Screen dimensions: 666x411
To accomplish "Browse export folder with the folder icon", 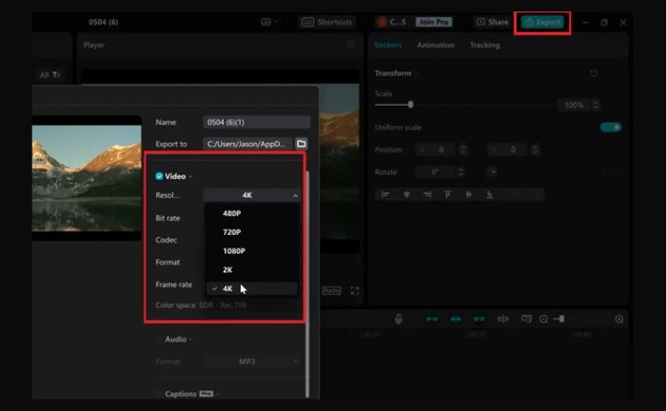I will 302,144.
